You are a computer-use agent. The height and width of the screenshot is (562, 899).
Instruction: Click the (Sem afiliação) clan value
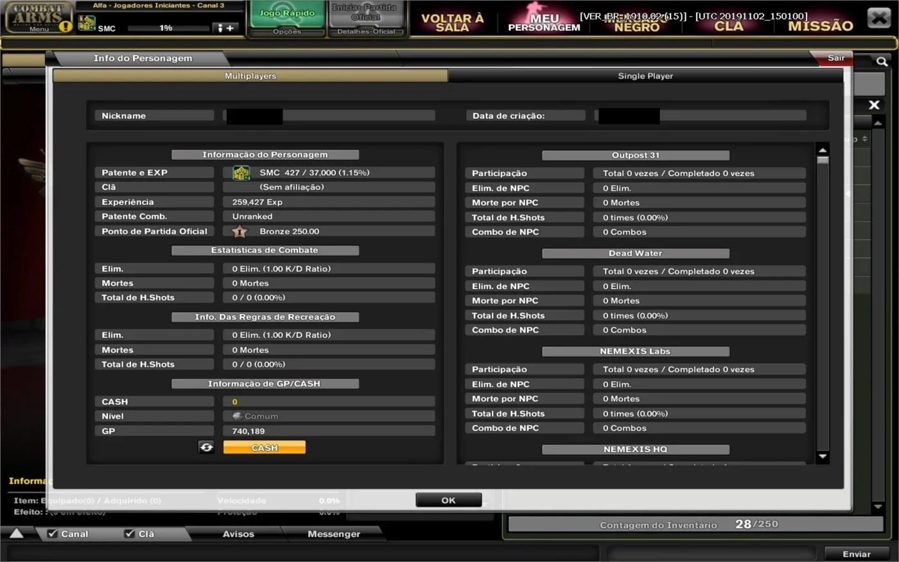tap(292, 188)
